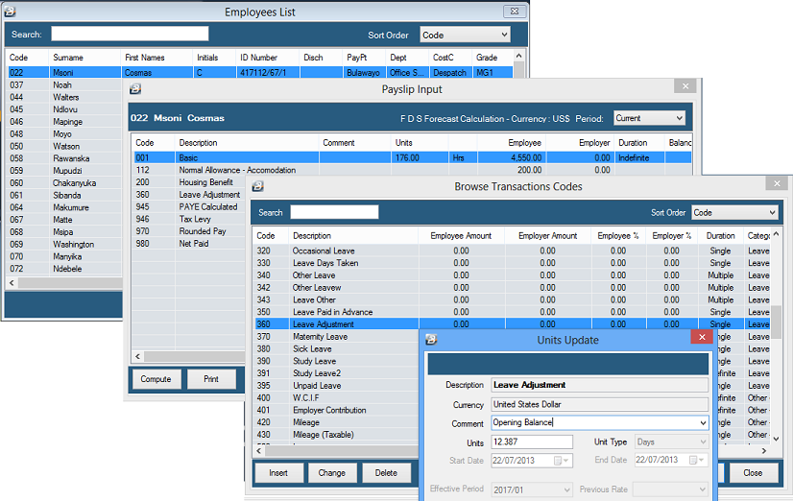This screenshot has width=793, height=501.
Task: Select Maternity Leave transaction code row
Action: coord(337,336)
